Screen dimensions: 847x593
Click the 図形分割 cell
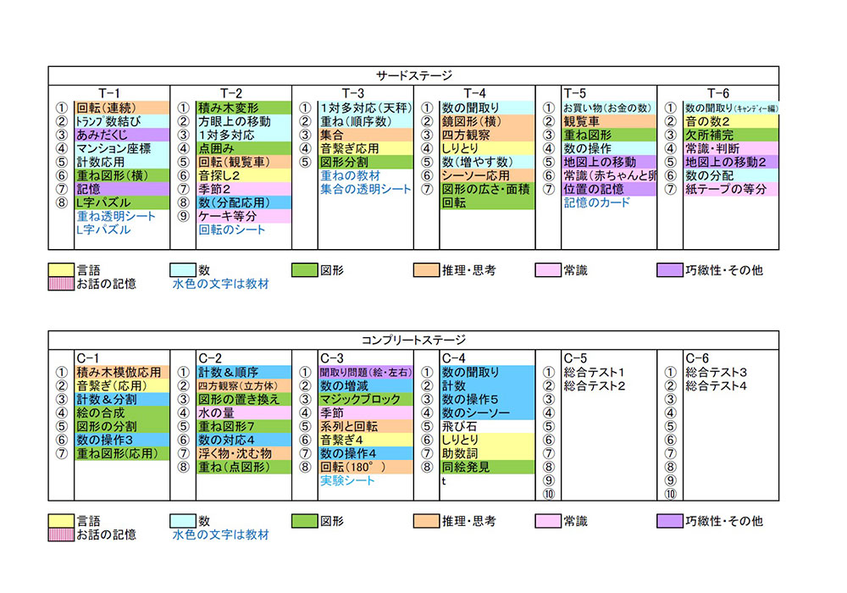366,162
